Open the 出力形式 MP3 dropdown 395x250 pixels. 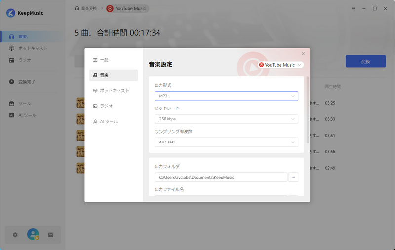pos(226,96)
